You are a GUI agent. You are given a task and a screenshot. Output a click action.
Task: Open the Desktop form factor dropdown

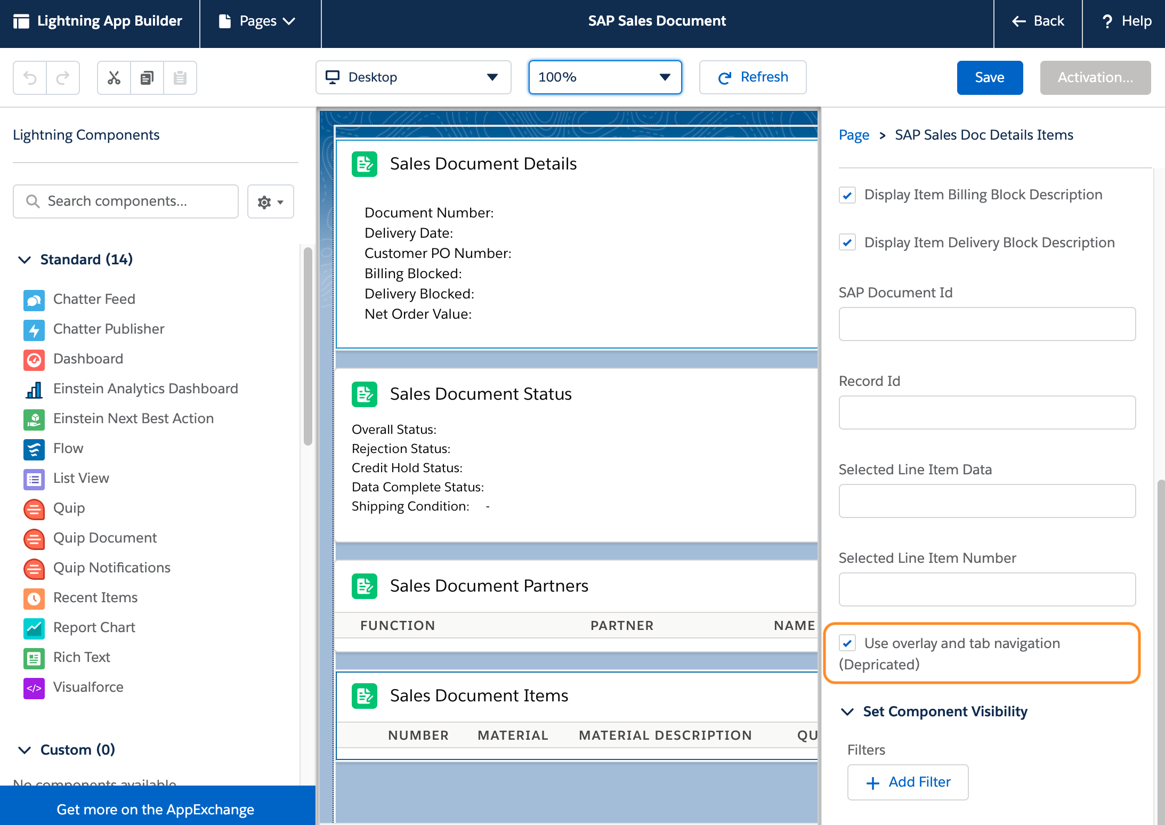tap(414, 77)
